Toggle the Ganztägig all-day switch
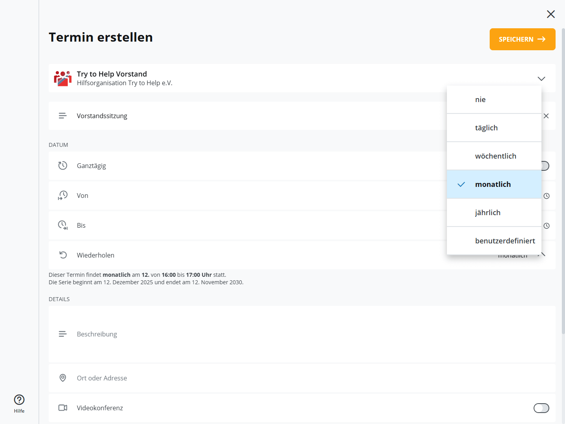The height and width of the screenshot is (424, 565). click(545, 166)
